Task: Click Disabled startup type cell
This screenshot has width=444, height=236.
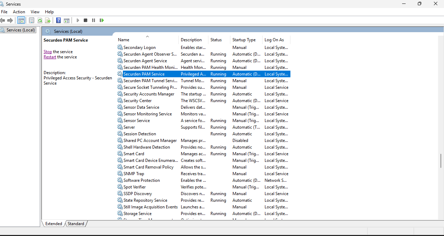Action: tap(240, 140)
